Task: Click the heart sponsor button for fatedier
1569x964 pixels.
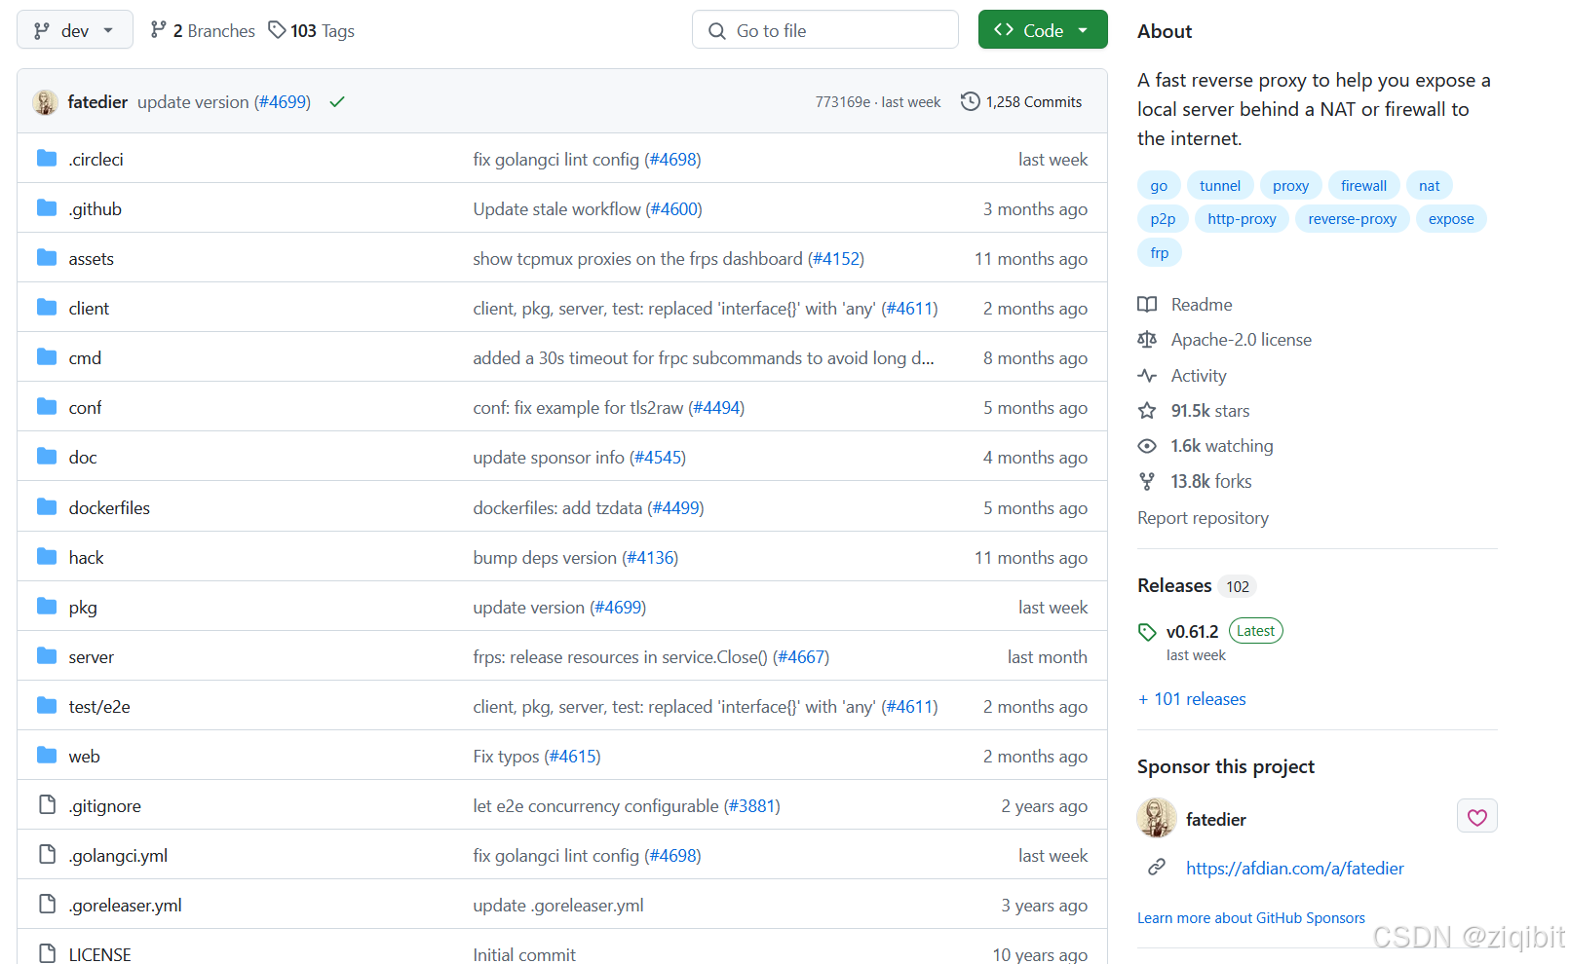Action: click(1476, 817)
